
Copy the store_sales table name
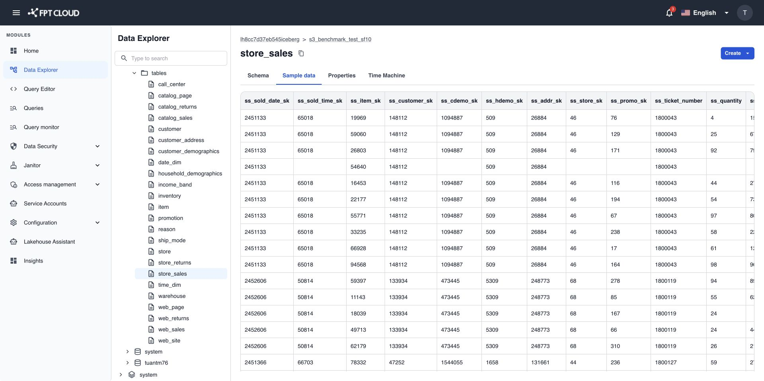tap(301, 53)
